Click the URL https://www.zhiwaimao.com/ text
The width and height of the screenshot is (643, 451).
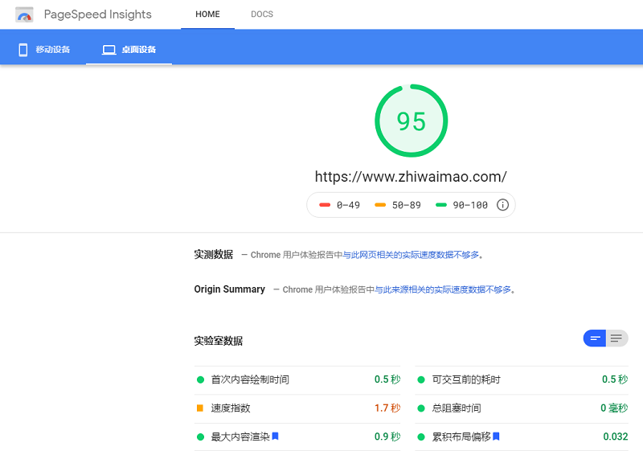pos(411,177)
